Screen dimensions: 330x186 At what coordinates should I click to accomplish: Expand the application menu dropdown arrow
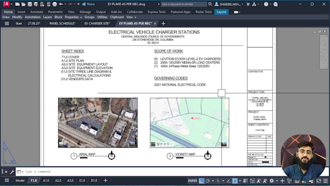click(x=11, y=4)
